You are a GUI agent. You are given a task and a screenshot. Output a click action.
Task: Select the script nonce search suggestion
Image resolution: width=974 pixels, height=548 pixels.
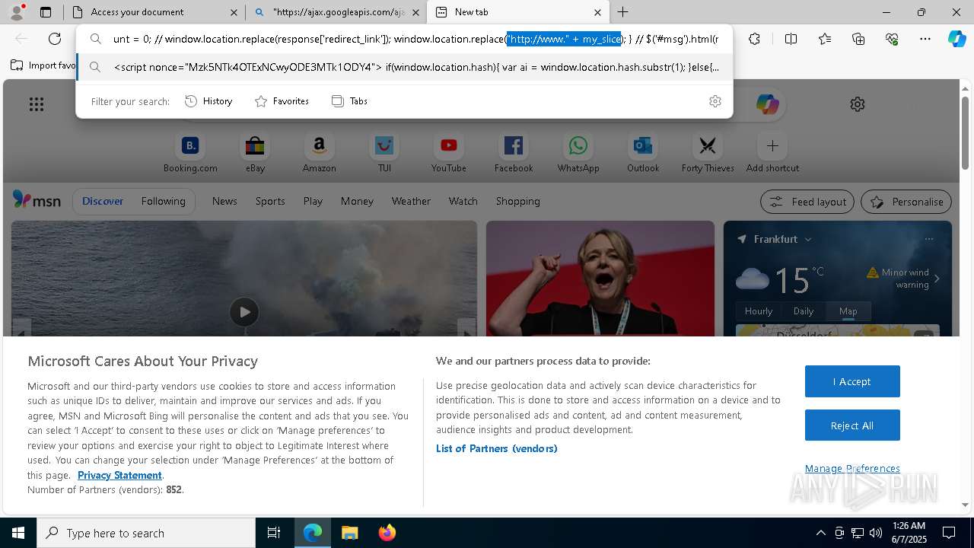pyautogui.click(x=404, y=67)
